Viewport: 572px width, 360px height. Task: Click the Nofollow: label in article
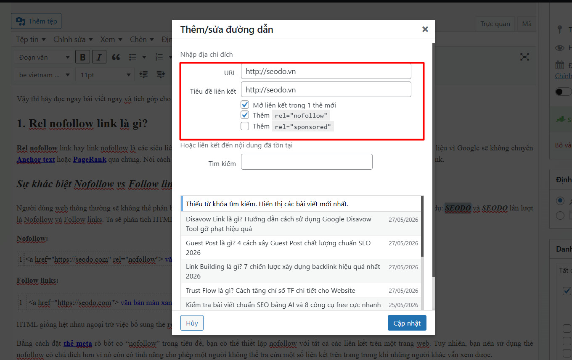(32, 238)
